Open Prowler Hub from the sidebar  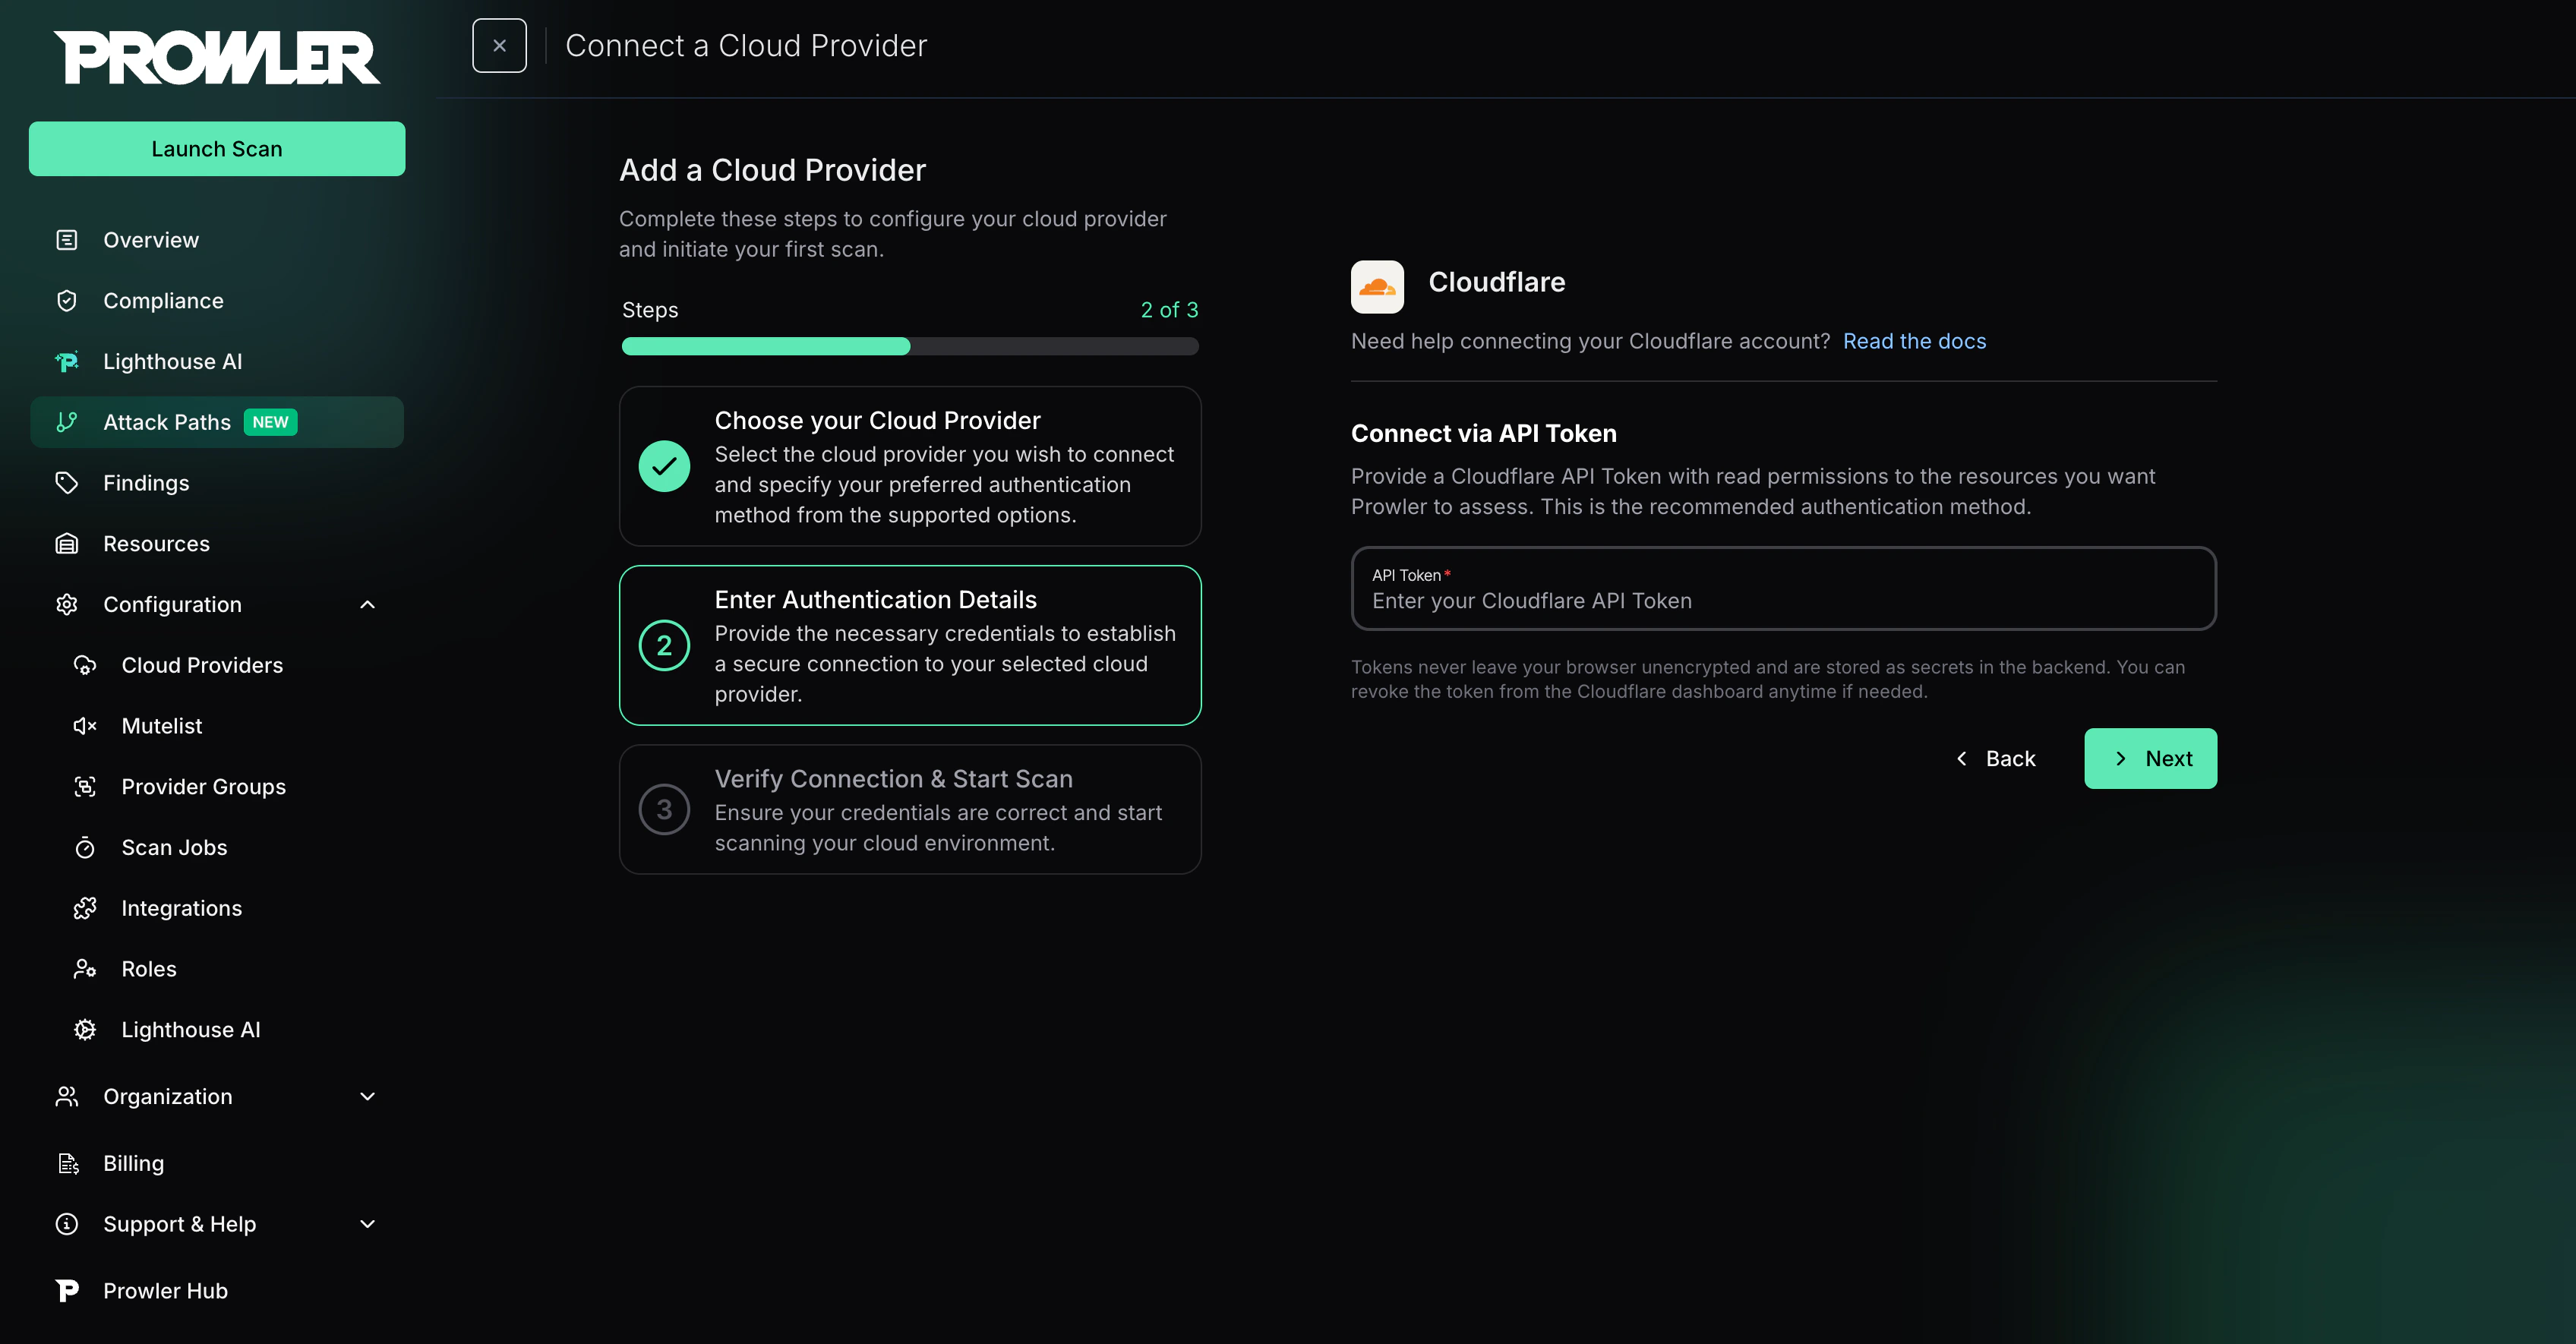[165, 1290]
